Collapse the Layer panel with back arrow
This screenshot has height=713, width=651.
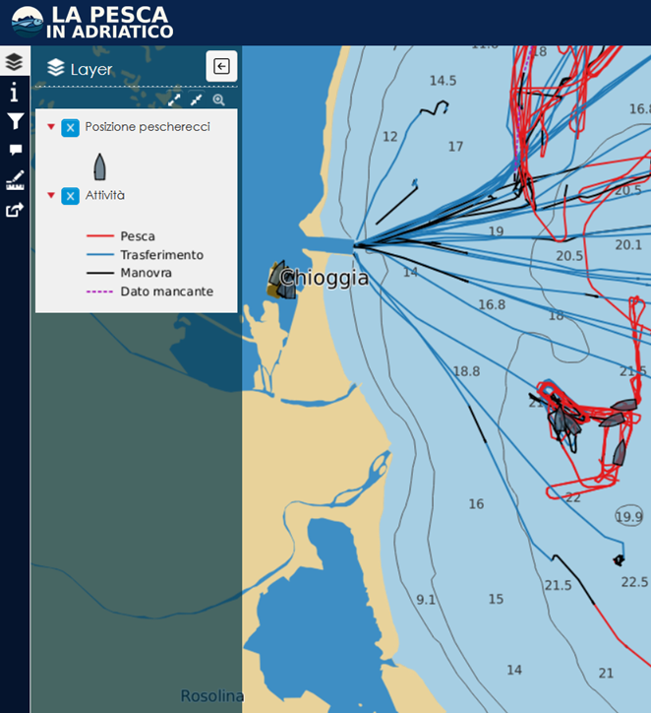point(221,66)
